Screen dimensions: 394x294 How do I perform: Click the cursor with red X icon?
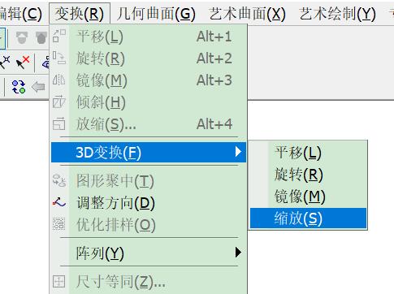pyautogui.click(x=23, y=63)
